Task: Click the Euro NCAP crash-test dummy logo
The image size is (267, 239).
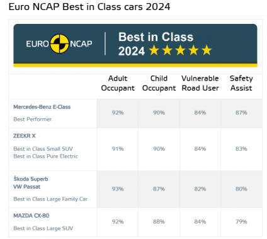Action: 59,44
